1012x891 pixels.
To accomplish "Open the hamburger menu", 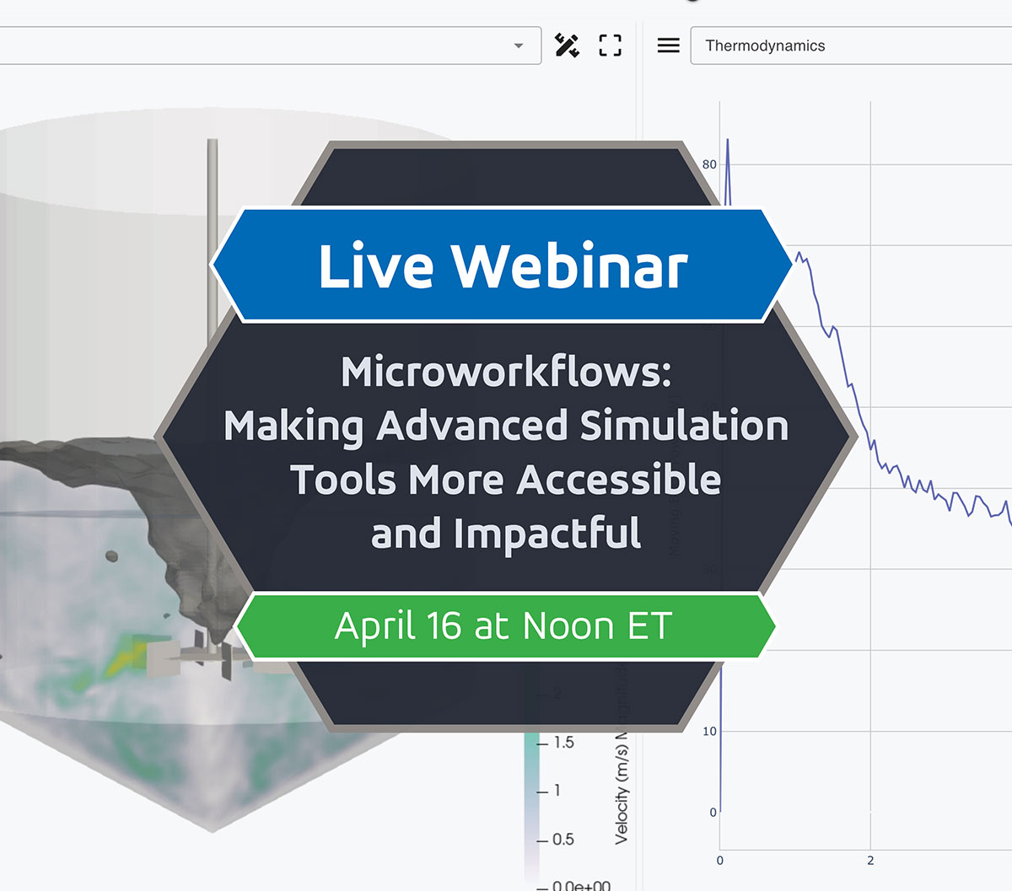I will [x=668, y=45].
